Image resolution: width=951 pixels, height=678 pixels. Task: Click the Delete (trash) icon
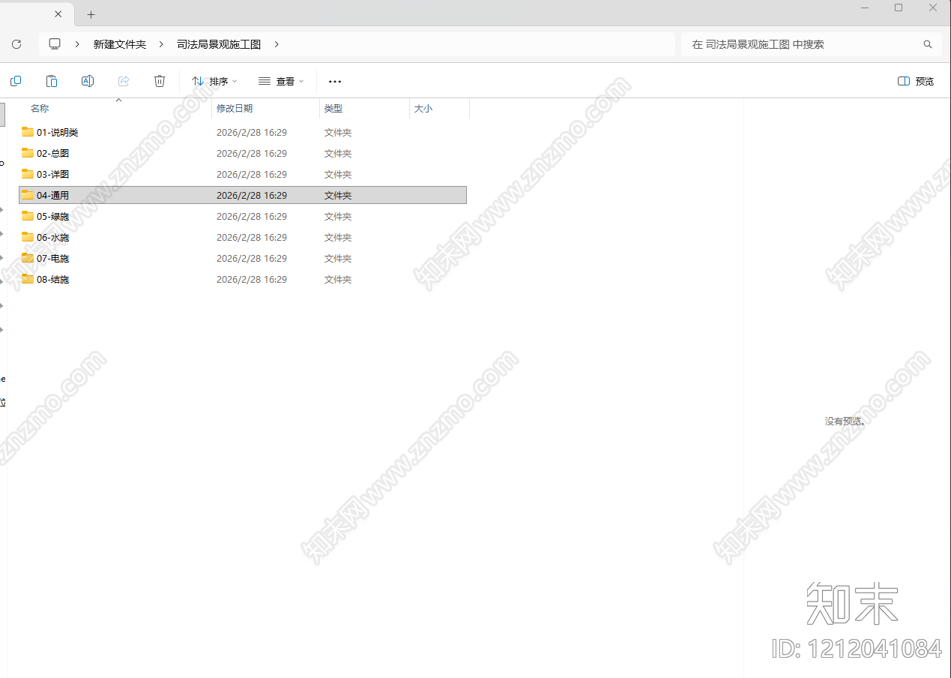coord(159,81)
